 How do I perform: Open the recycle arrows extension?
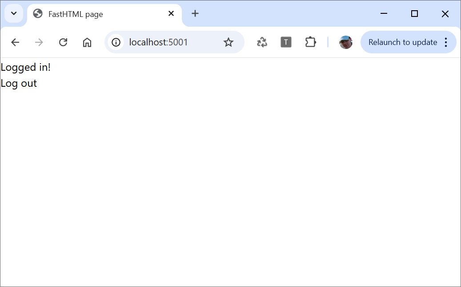coord(262,42)
